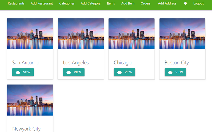Click the globe icon in navbar
Image resolution: width=212 pixels, height=132 pixels.
coord(185,3)
